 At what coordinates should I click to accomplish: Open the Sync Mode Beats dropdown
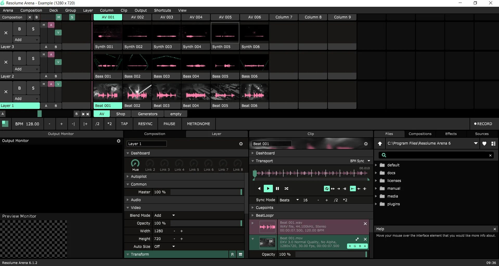289,200
